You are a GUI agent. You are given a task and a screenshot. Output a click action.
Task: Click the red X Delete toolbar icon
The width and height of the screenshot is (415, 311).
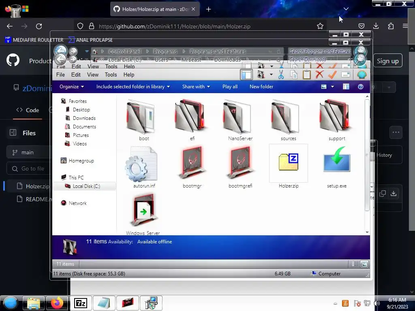point(319,75)
